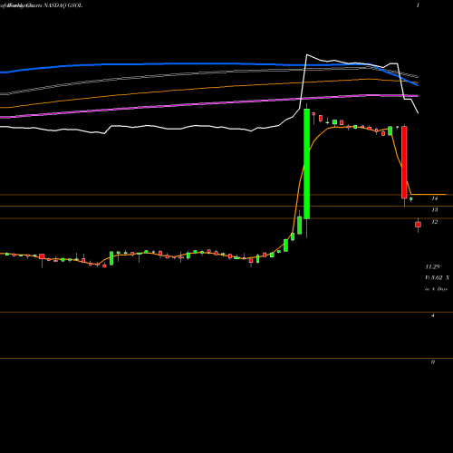Click the price axis label 14
Viewport: 453px width, 453px height.
(x=435, y=198)
